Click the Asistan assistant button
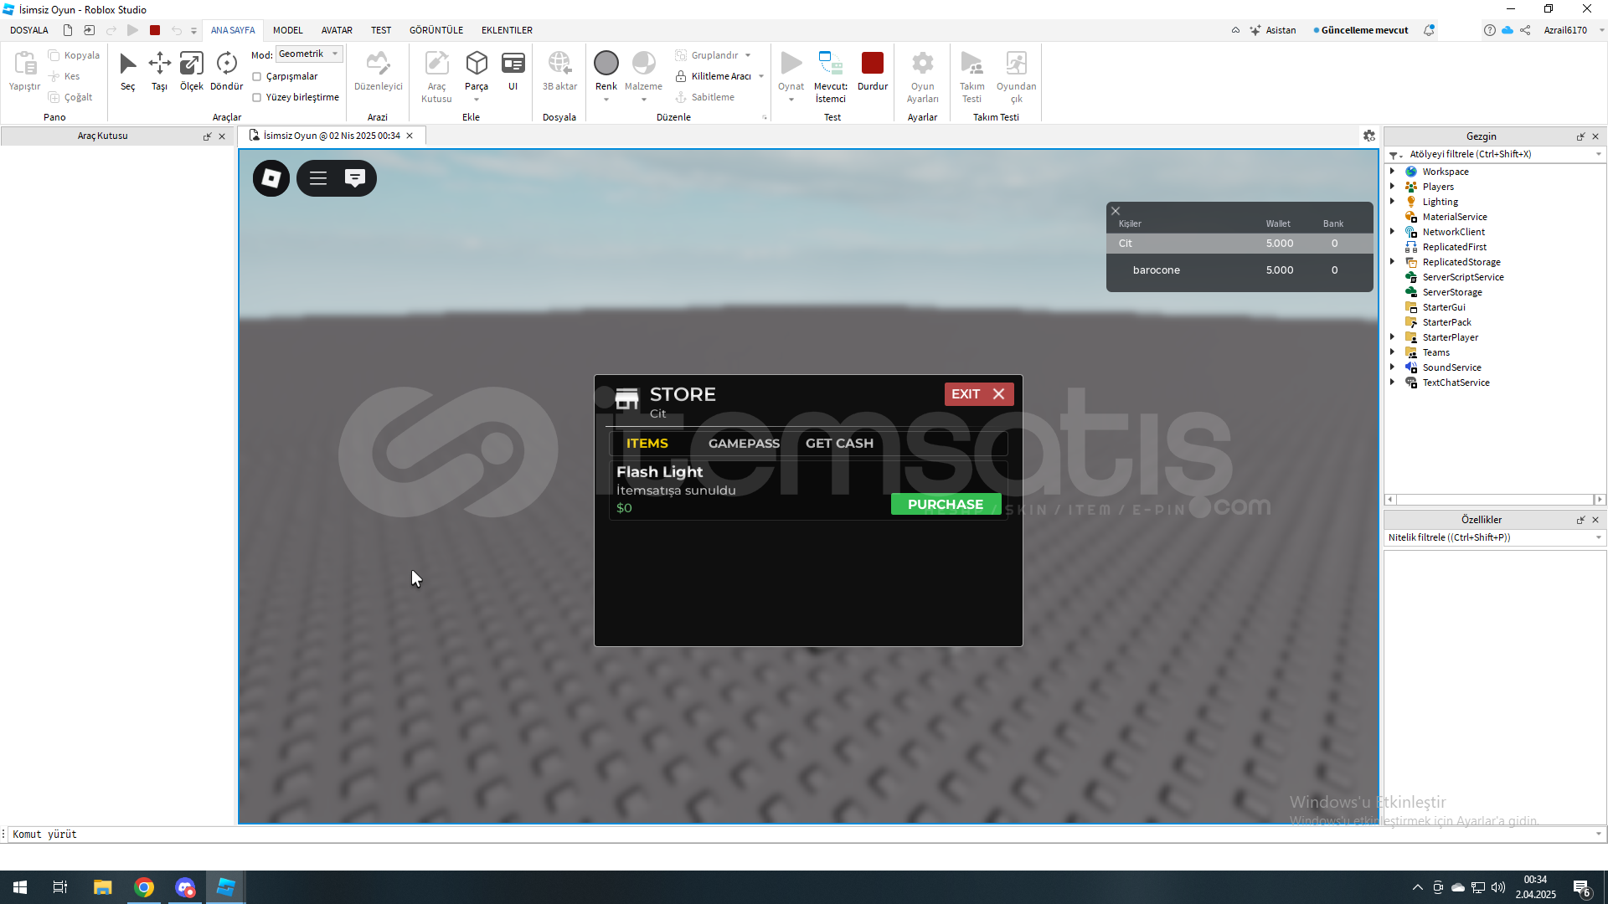This screenshot has width=1608, height=904. tap(1273, 30)
